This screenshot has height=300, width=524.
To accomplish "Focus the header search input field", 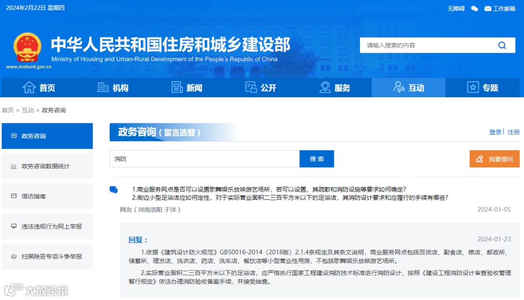I will 428,45.
